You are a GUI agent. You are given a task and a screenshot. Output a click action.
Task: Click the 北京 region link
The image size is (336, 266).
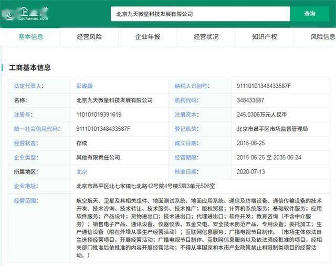coord(82,172)
